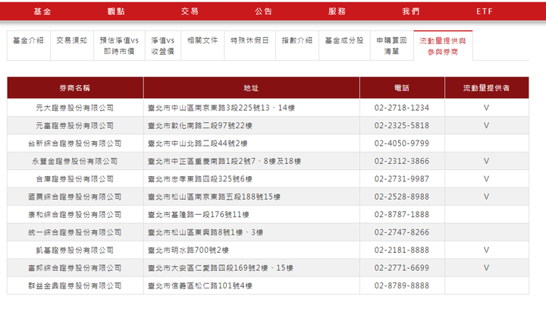Select 康和綜合證券股份有限公司 row name
The image size is (546, 315).
(x=75, y=215)
